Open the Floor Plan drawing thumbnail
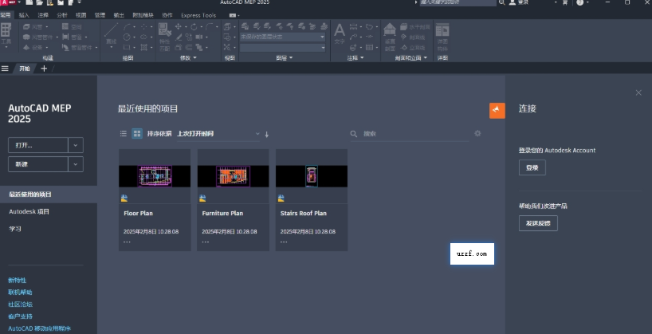 (x=155, y=176)
